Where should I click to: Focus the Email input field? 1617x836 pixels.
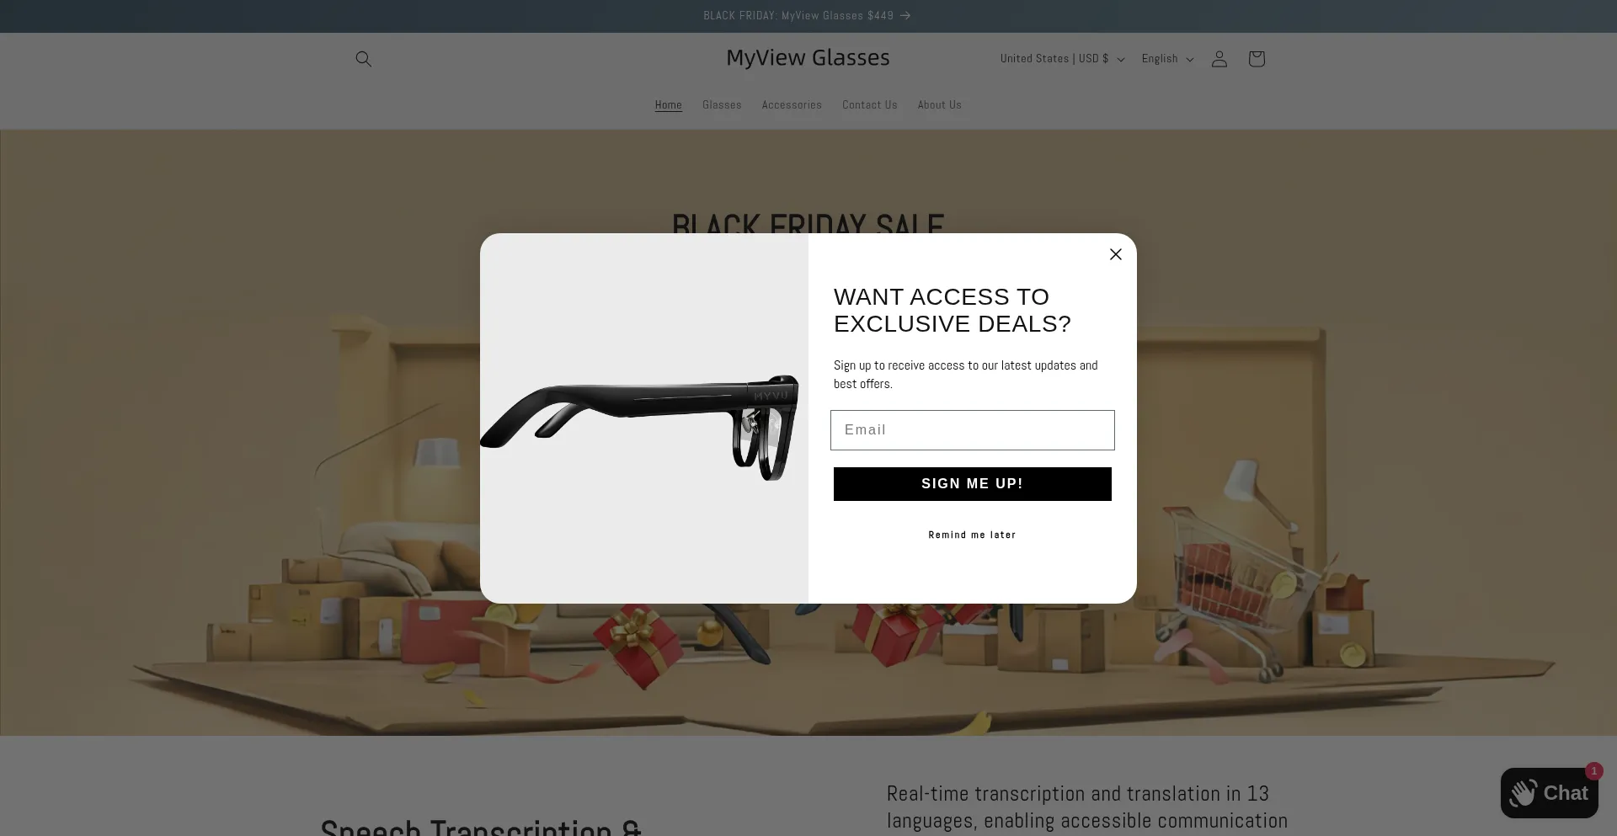[972, 430]
